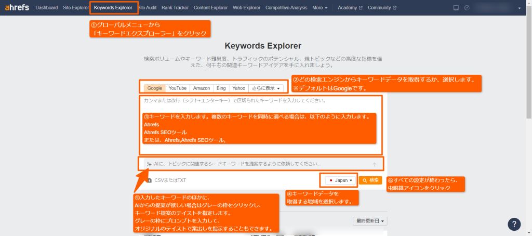Screen dimensions: 532x236
Task: Open Site Explorer tab
Action: tap(76, 7)
